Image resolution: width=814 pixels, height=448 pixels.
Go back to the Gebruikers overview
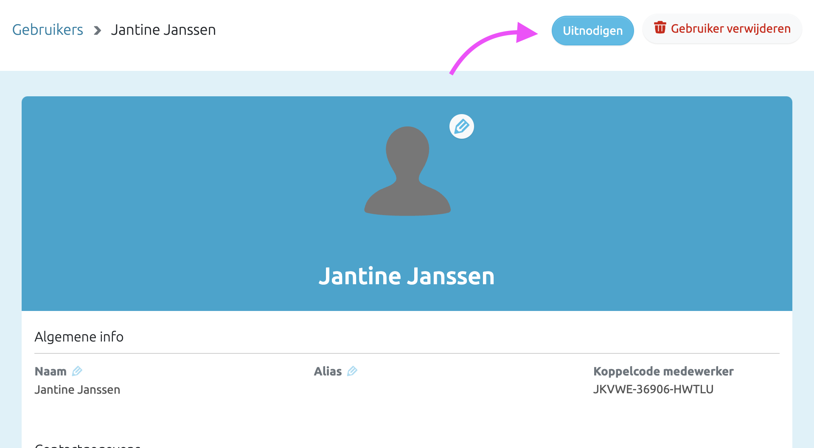(48, 30)
